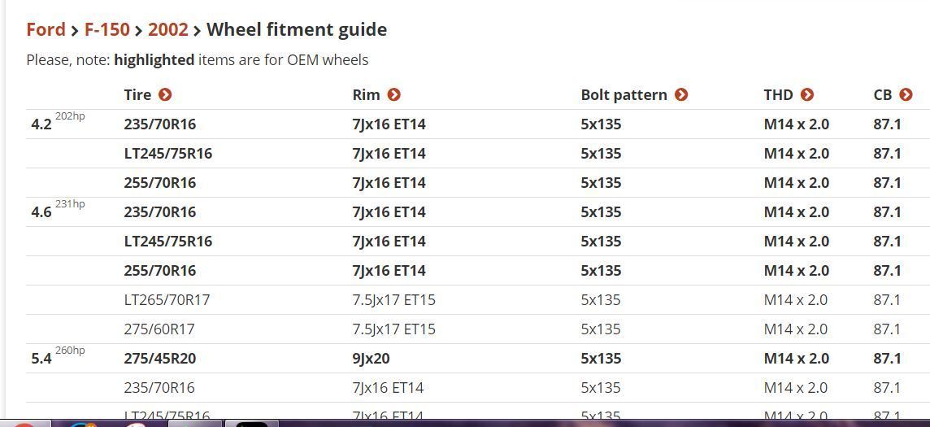Click the 275/45R20 tire entry
This screenshot has height=427, width=930.
(x=160, y=359)
